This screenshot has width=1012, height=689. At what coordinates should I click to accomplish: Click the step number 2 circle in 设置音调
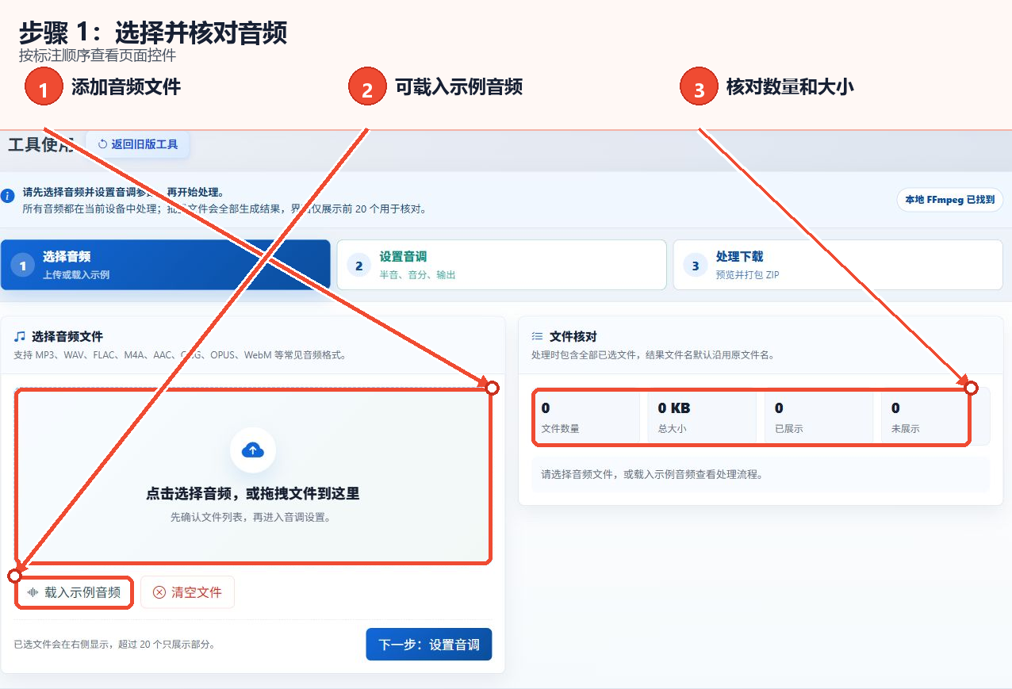tap(358, 266)
